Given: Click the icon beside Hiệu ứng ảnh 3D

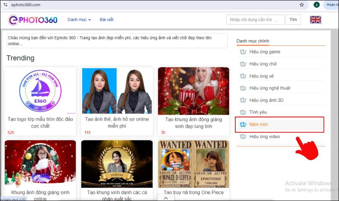Looking at the screenshot, I should point(243,100).
